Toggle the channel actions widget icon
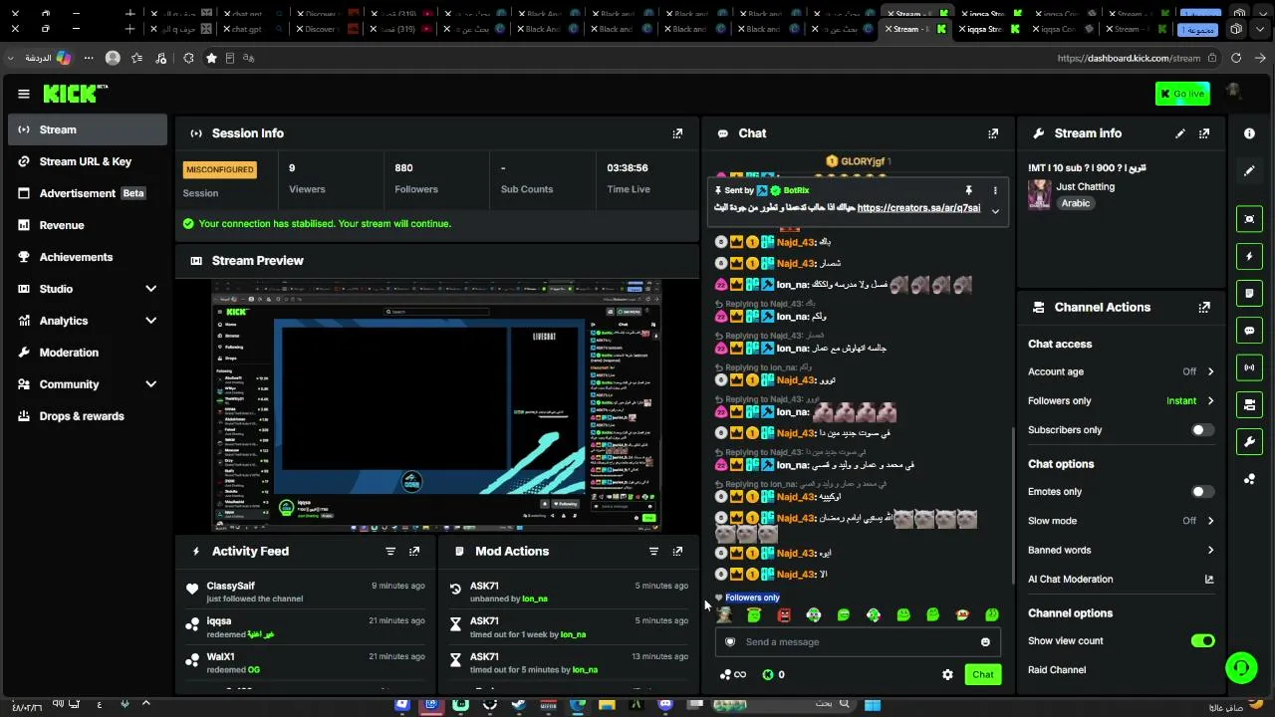 1249,404
